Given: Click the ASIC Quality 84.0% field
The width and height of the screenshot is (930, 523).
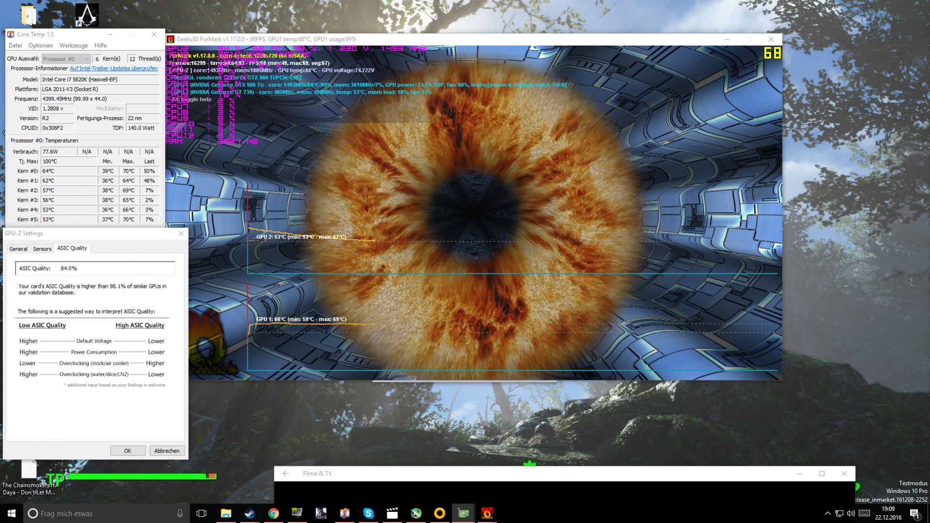Looking at the screenshot, I should coord(95,269).
